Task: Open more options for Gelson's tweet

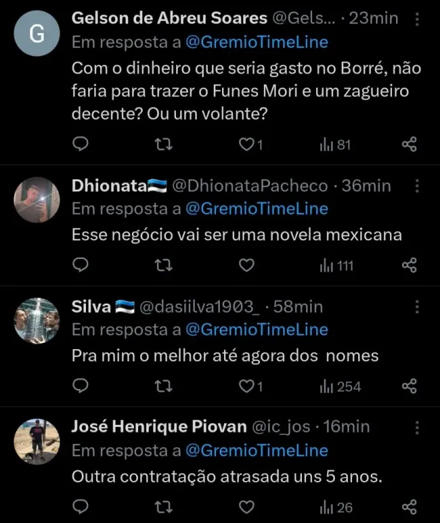Action: (x=417, y=20)
